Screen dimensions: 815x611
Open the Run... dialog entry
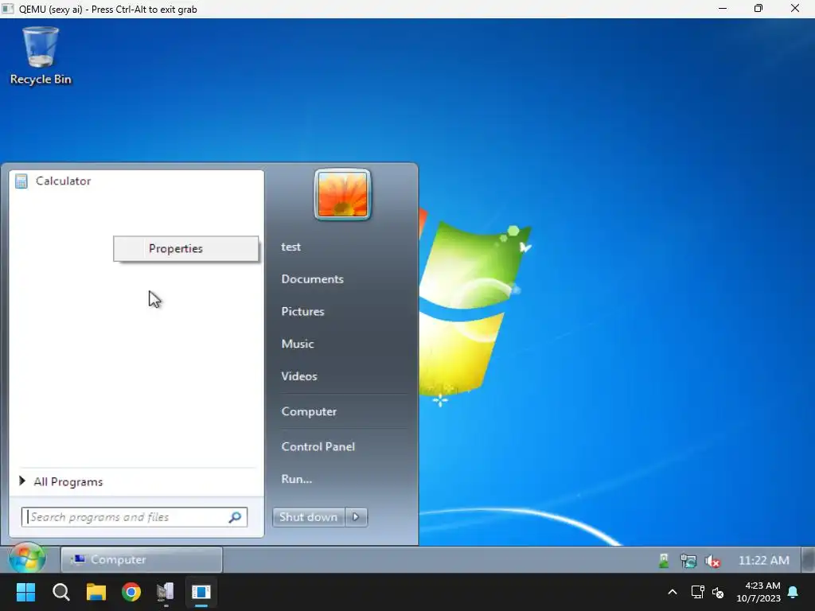(297, 478)
